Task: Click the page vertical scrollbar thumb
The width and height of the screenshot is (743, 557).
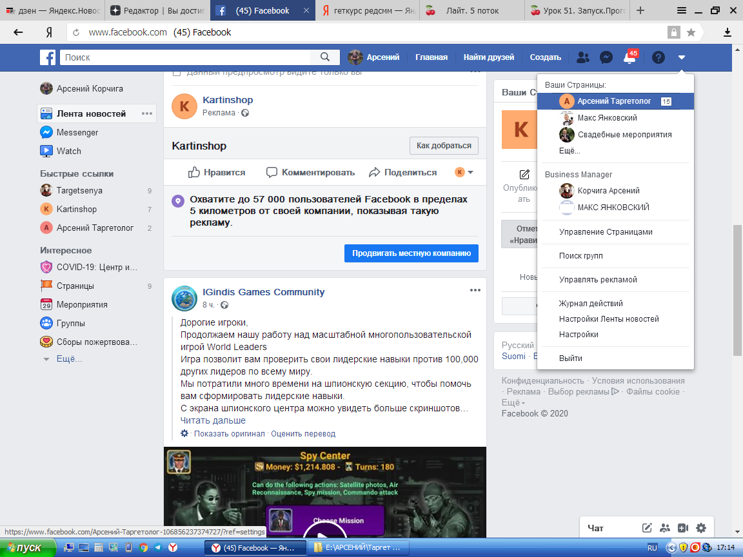Action: pos(737,290)
